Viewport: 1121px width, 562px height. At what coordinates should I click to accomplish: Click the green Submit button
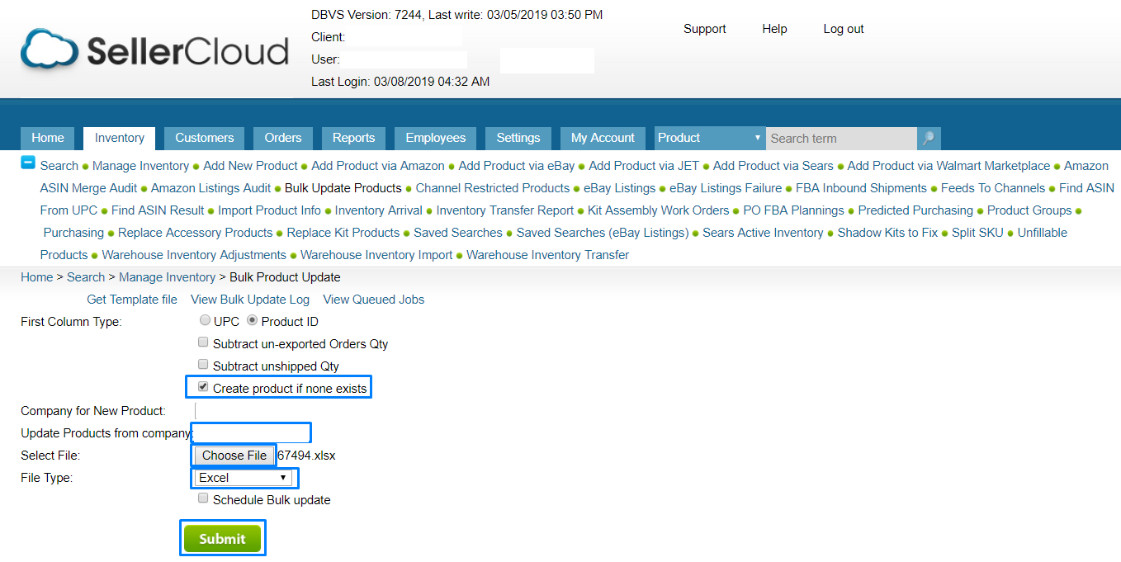coord(222,538)
